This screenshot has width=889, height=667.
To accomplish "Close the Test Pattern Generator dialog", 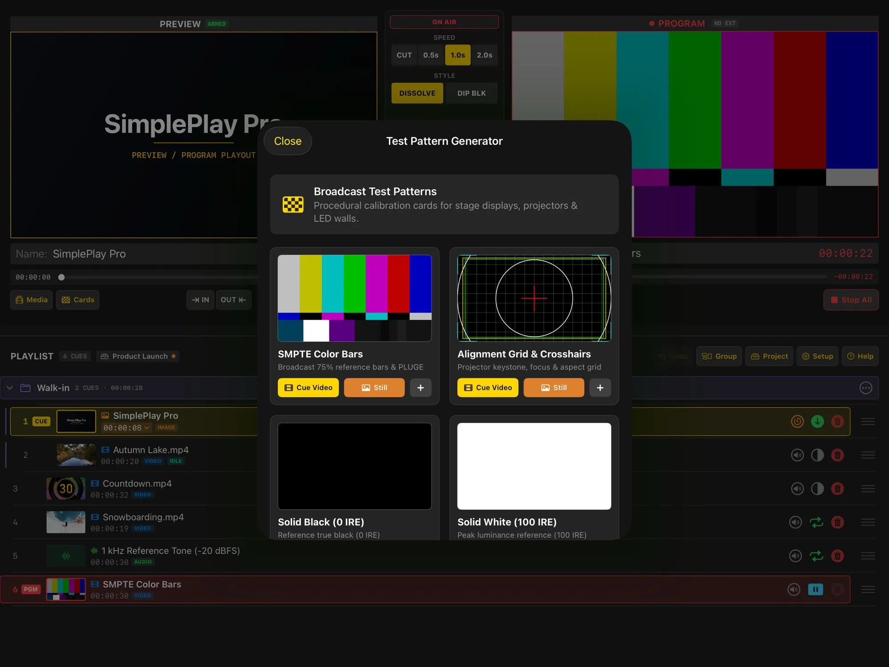I will (288, 141).
